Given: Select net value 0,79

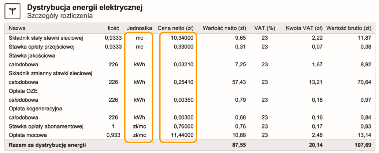Looking at the screenshot, I should [241, 100].
